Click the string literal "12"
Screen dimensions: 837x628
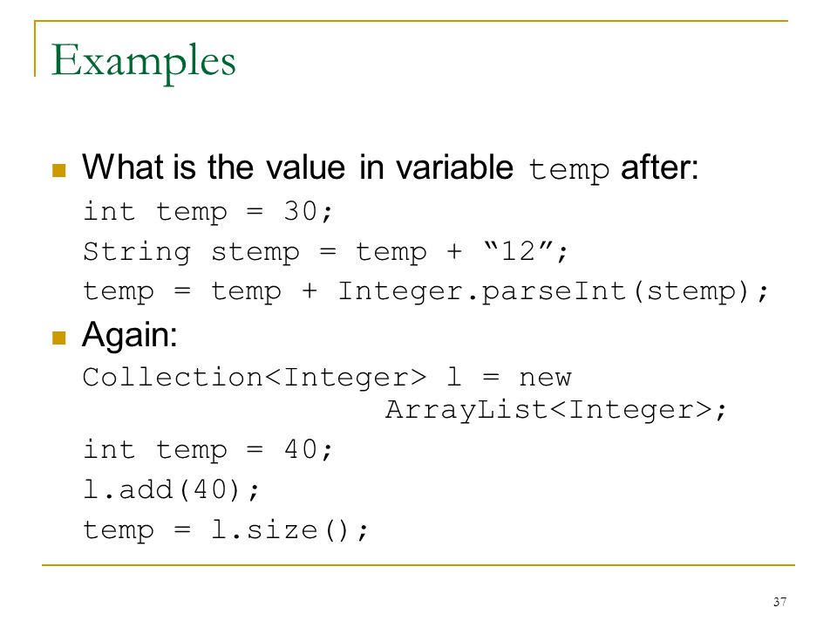pos(518,251)
